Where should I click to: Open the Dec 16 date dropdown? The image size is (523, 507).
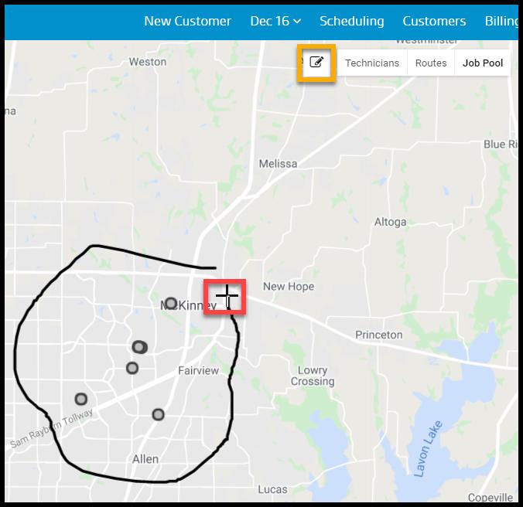[275, 22]
